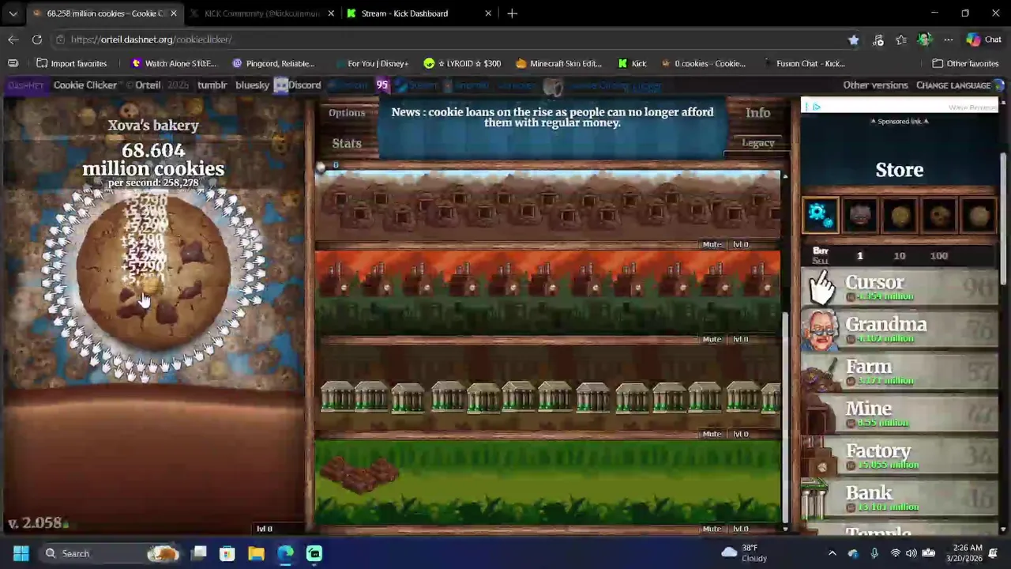This screenshot has width=1011, height=569.
Task: Mute the bottom green grass row
Action: click(712, 529)
